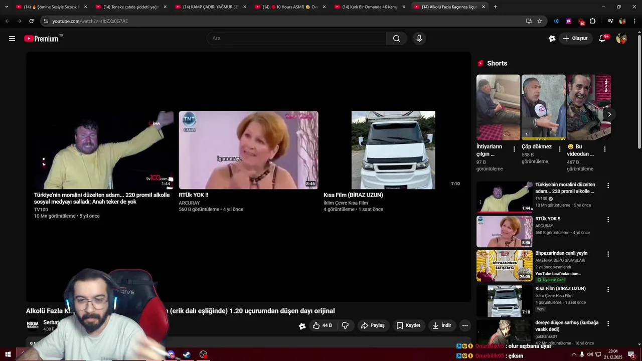Viewport: 642px width, 361px height.
Task: Open the browser media controls icon
Action: tap(610, 21)
